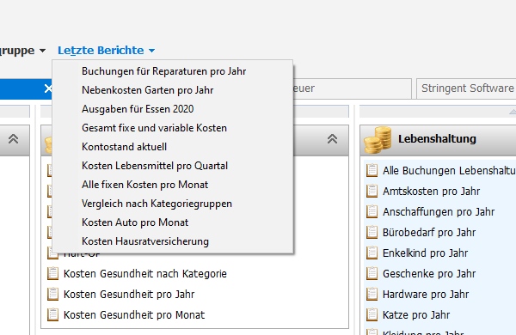Click report icon beside Hardware pro Jahr
The width and height of the screenshot is (516, 335).
point(372,295)
